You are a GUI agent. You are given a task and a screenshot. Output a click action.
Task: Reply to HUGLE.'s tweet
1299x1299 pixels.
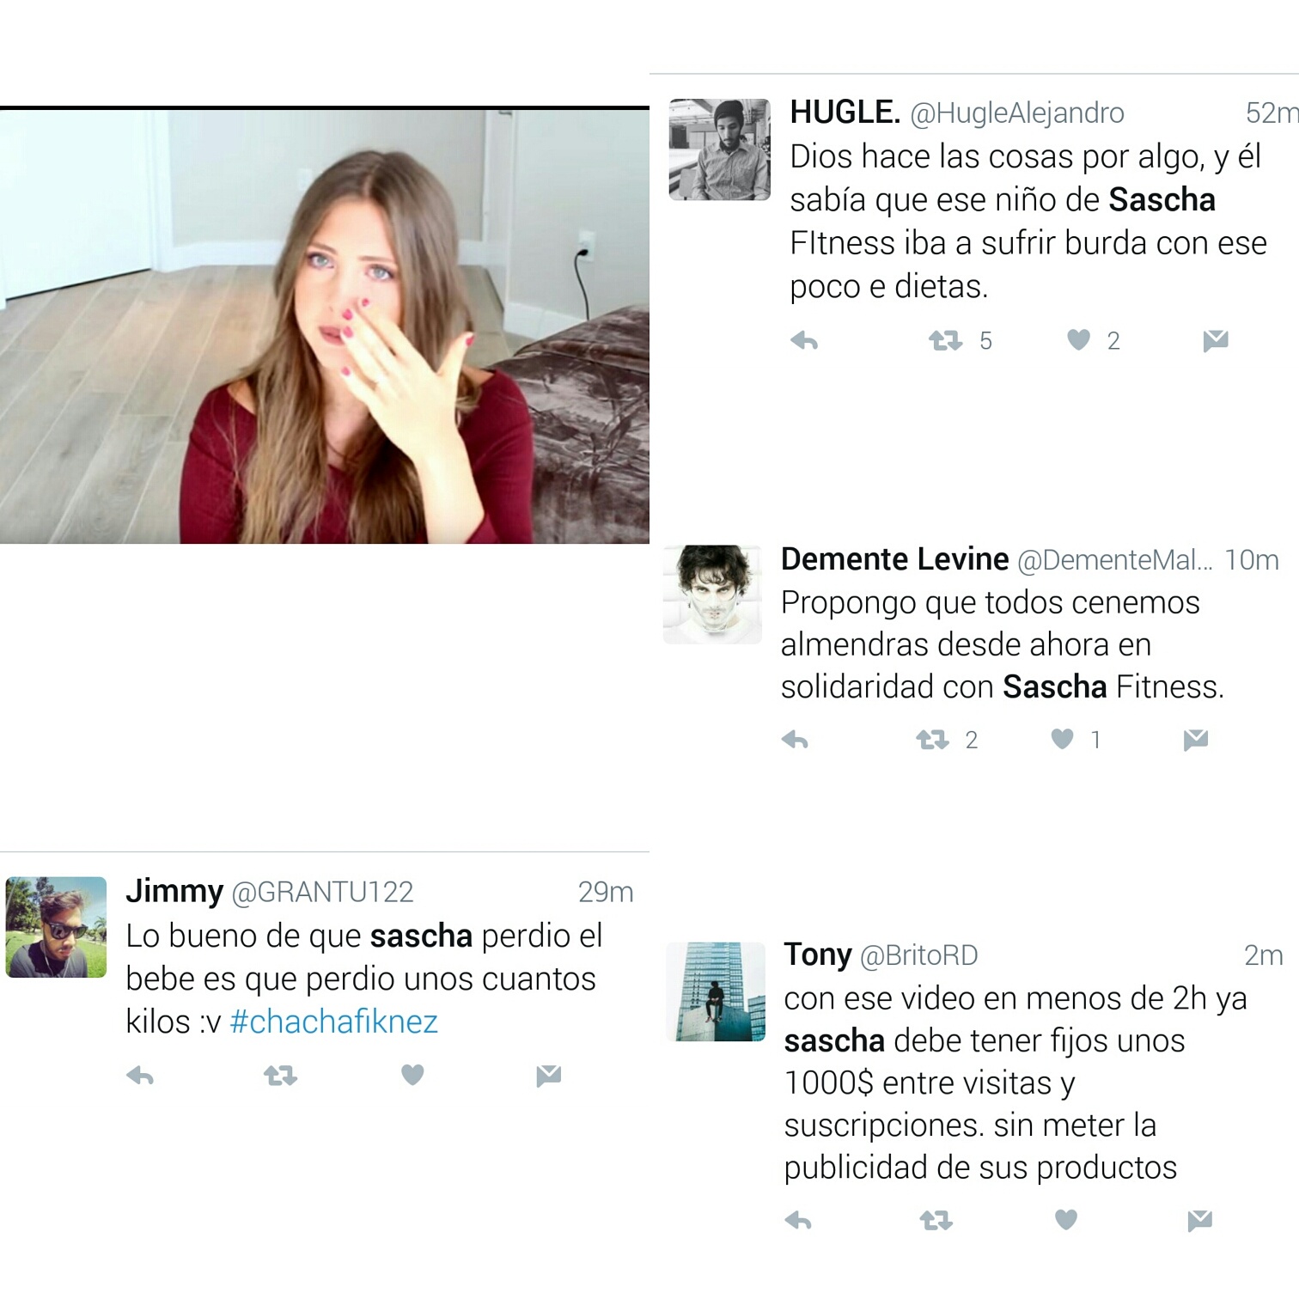pyautogui.click(x=804, y=341)
